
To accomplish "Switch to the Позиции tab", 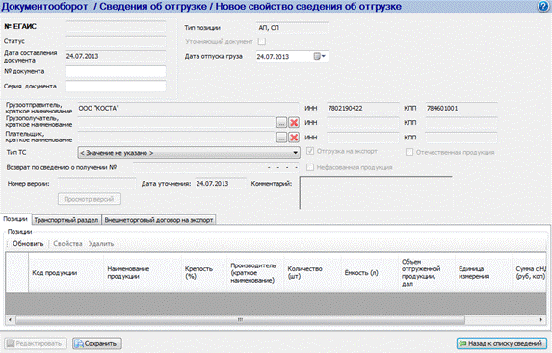I will pyautogui.click(x=15, y=219).
